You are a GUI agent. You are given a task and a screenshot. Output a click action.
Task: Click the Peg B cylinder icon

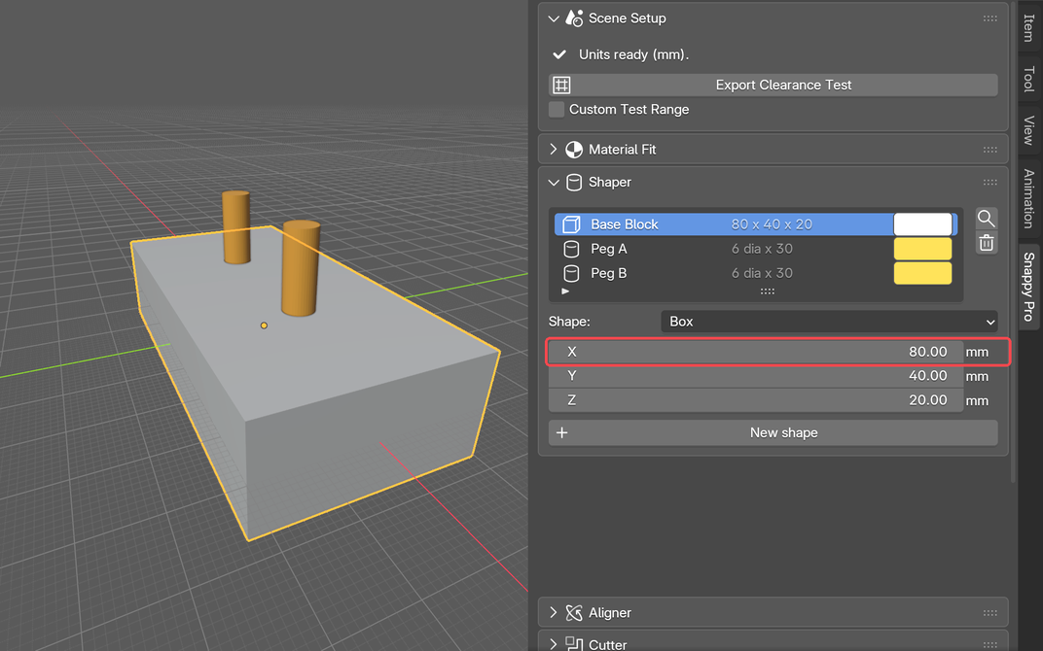(571, 273)
